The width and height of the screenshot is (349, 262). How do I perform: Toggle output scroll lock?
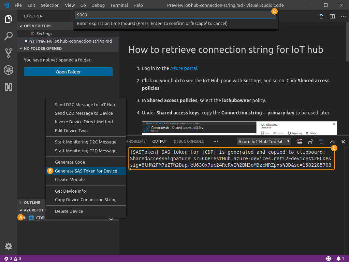pyautogui.click(x=310, y=142)
